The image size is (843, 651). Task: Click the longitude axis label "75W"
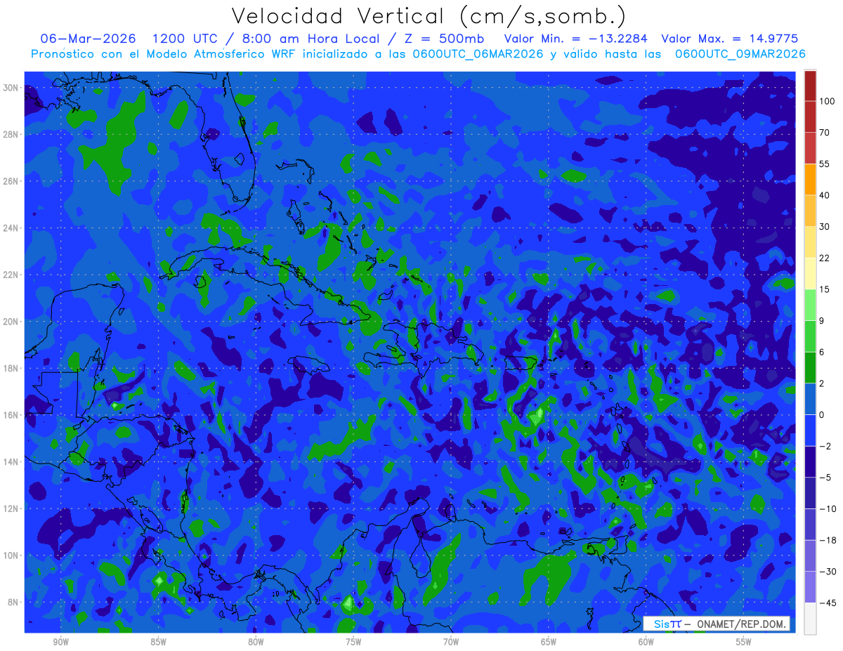click(353, 643)
